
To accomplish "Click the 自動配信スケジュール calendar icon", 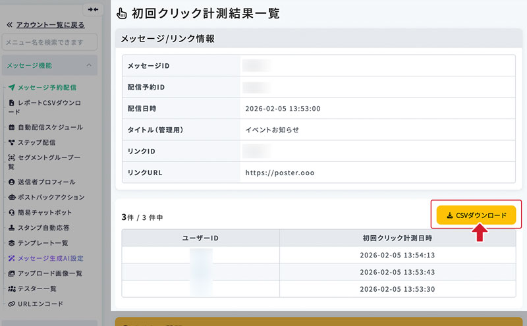I will (x=11, y=127).
